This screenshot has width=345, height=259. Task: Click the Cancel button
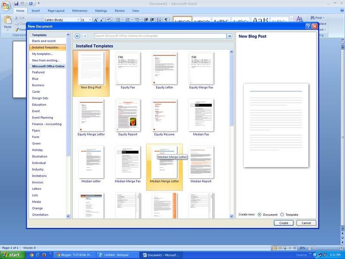[306, 223]
